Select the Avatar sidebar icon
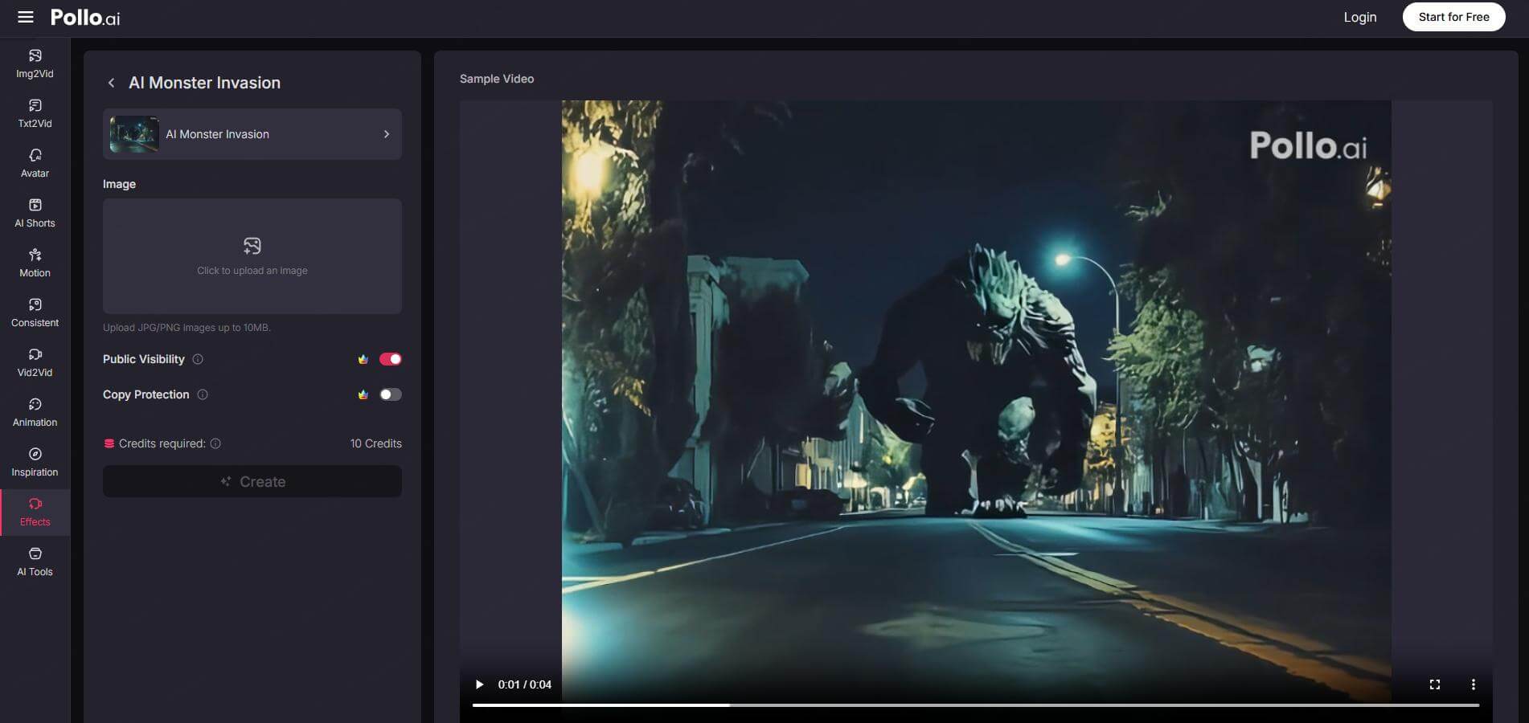 [35, 163]
